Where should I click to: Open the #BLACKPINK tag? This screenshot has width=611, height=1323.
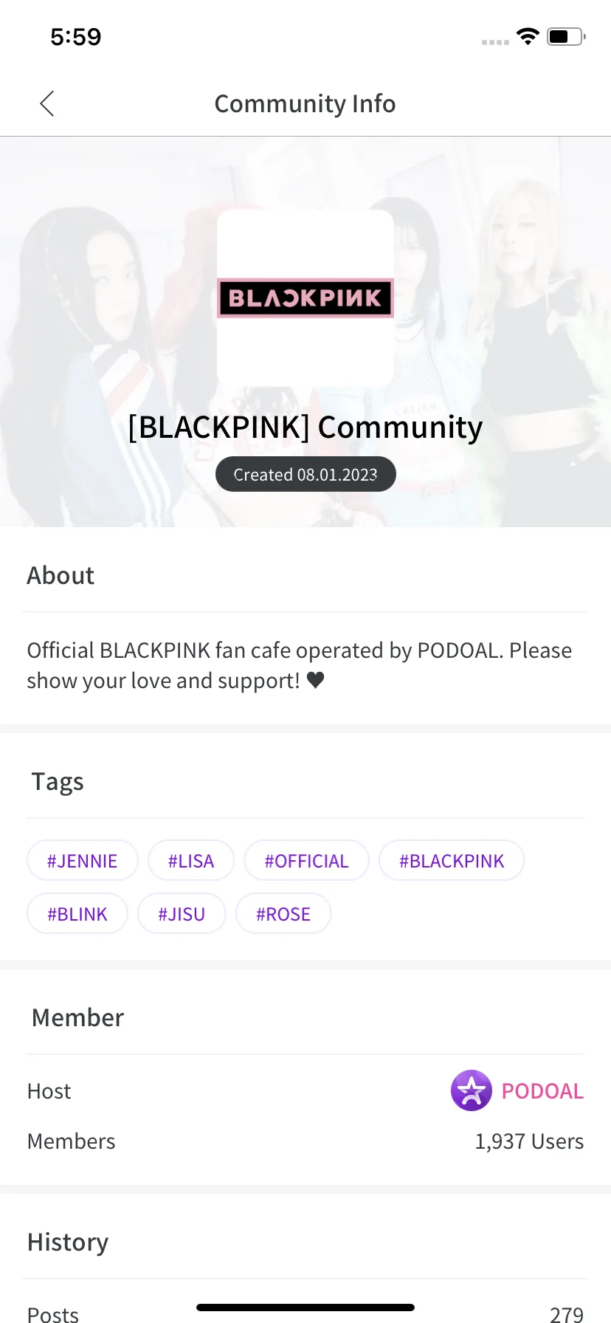(x=452, y=861)
